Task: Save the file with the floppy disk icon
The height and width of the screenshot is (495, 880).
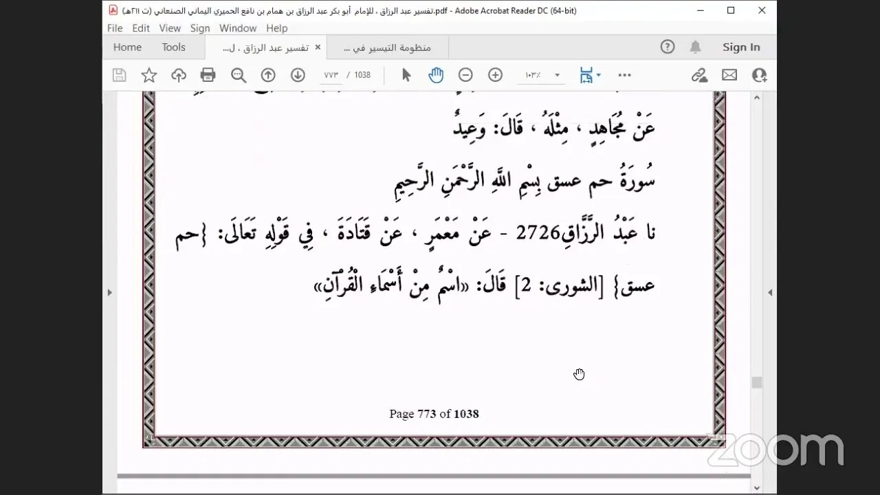Action: coord(119,75)
